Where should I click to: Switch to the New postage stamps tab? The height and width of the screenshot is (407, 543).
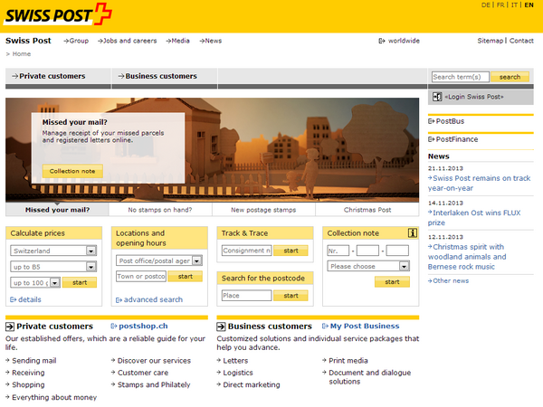tap(263, 210)
